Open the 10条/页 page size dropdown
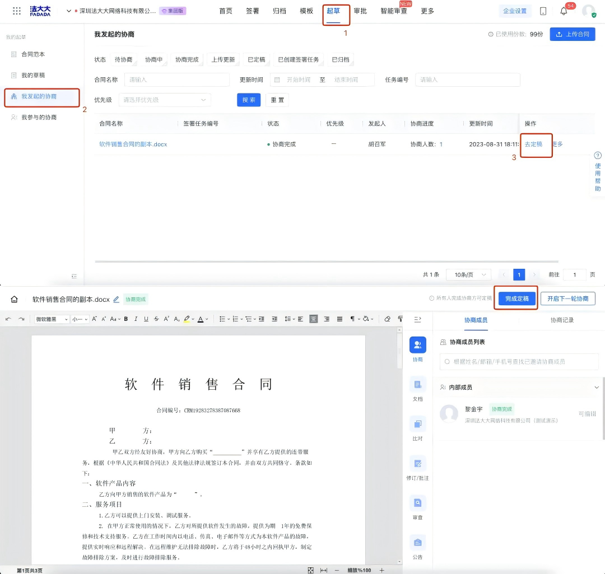This screenshot has width=605, height=574. coord(468,274)
